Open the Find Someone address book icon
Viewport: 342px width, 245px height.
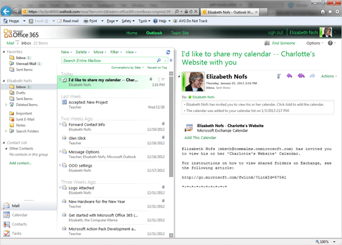click(x=267, y=43)
